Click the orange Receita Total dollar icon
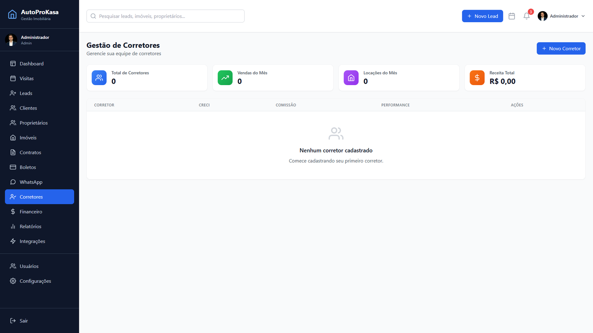593x333 pixels. (477, 78)
